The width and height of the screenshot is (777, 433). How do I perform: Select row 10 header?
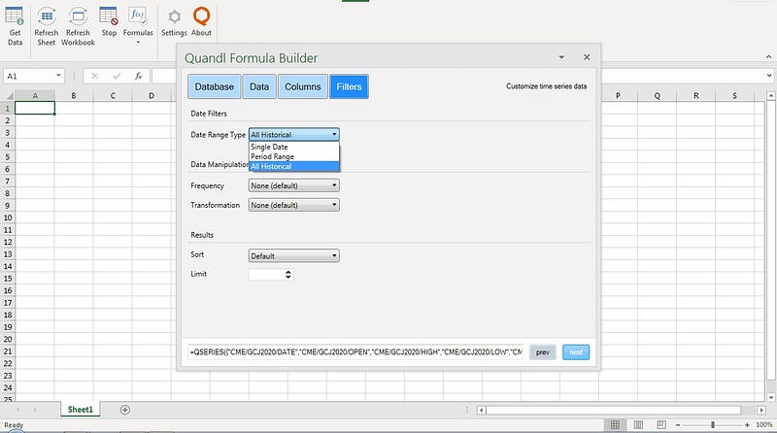(x=8, y=217)
